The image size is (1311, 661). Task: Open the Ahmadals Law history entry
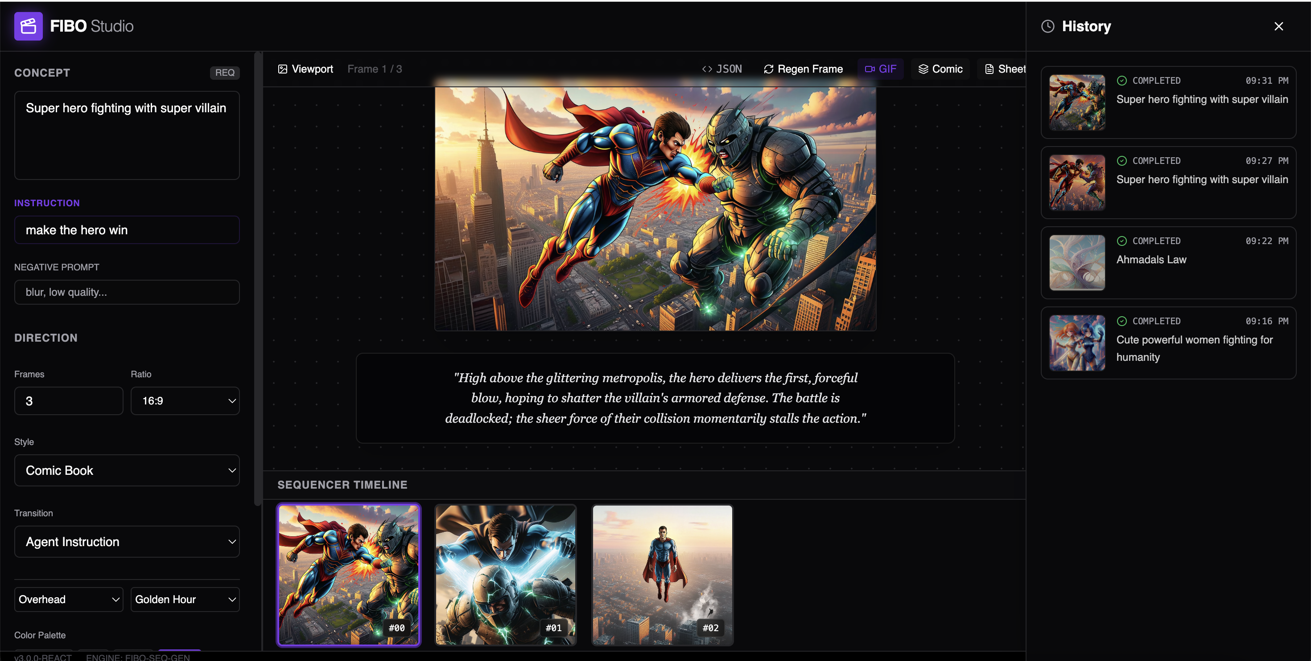point(1168,262)
